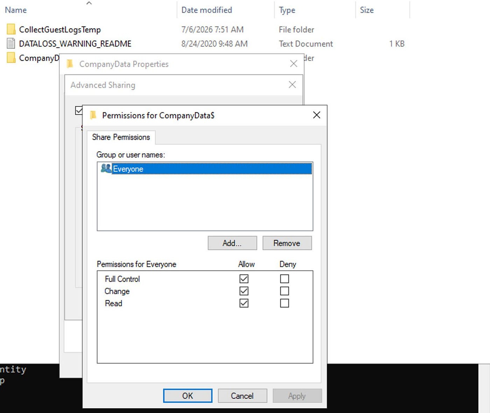Click the Everyone group icon in list

(x=106, y=169)
